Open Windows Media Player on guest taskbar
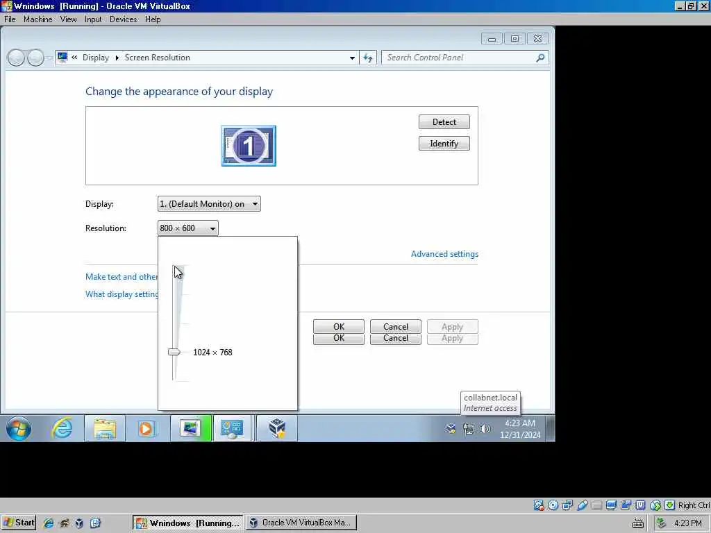The image size is (711, 533). (x=146, y=428)
